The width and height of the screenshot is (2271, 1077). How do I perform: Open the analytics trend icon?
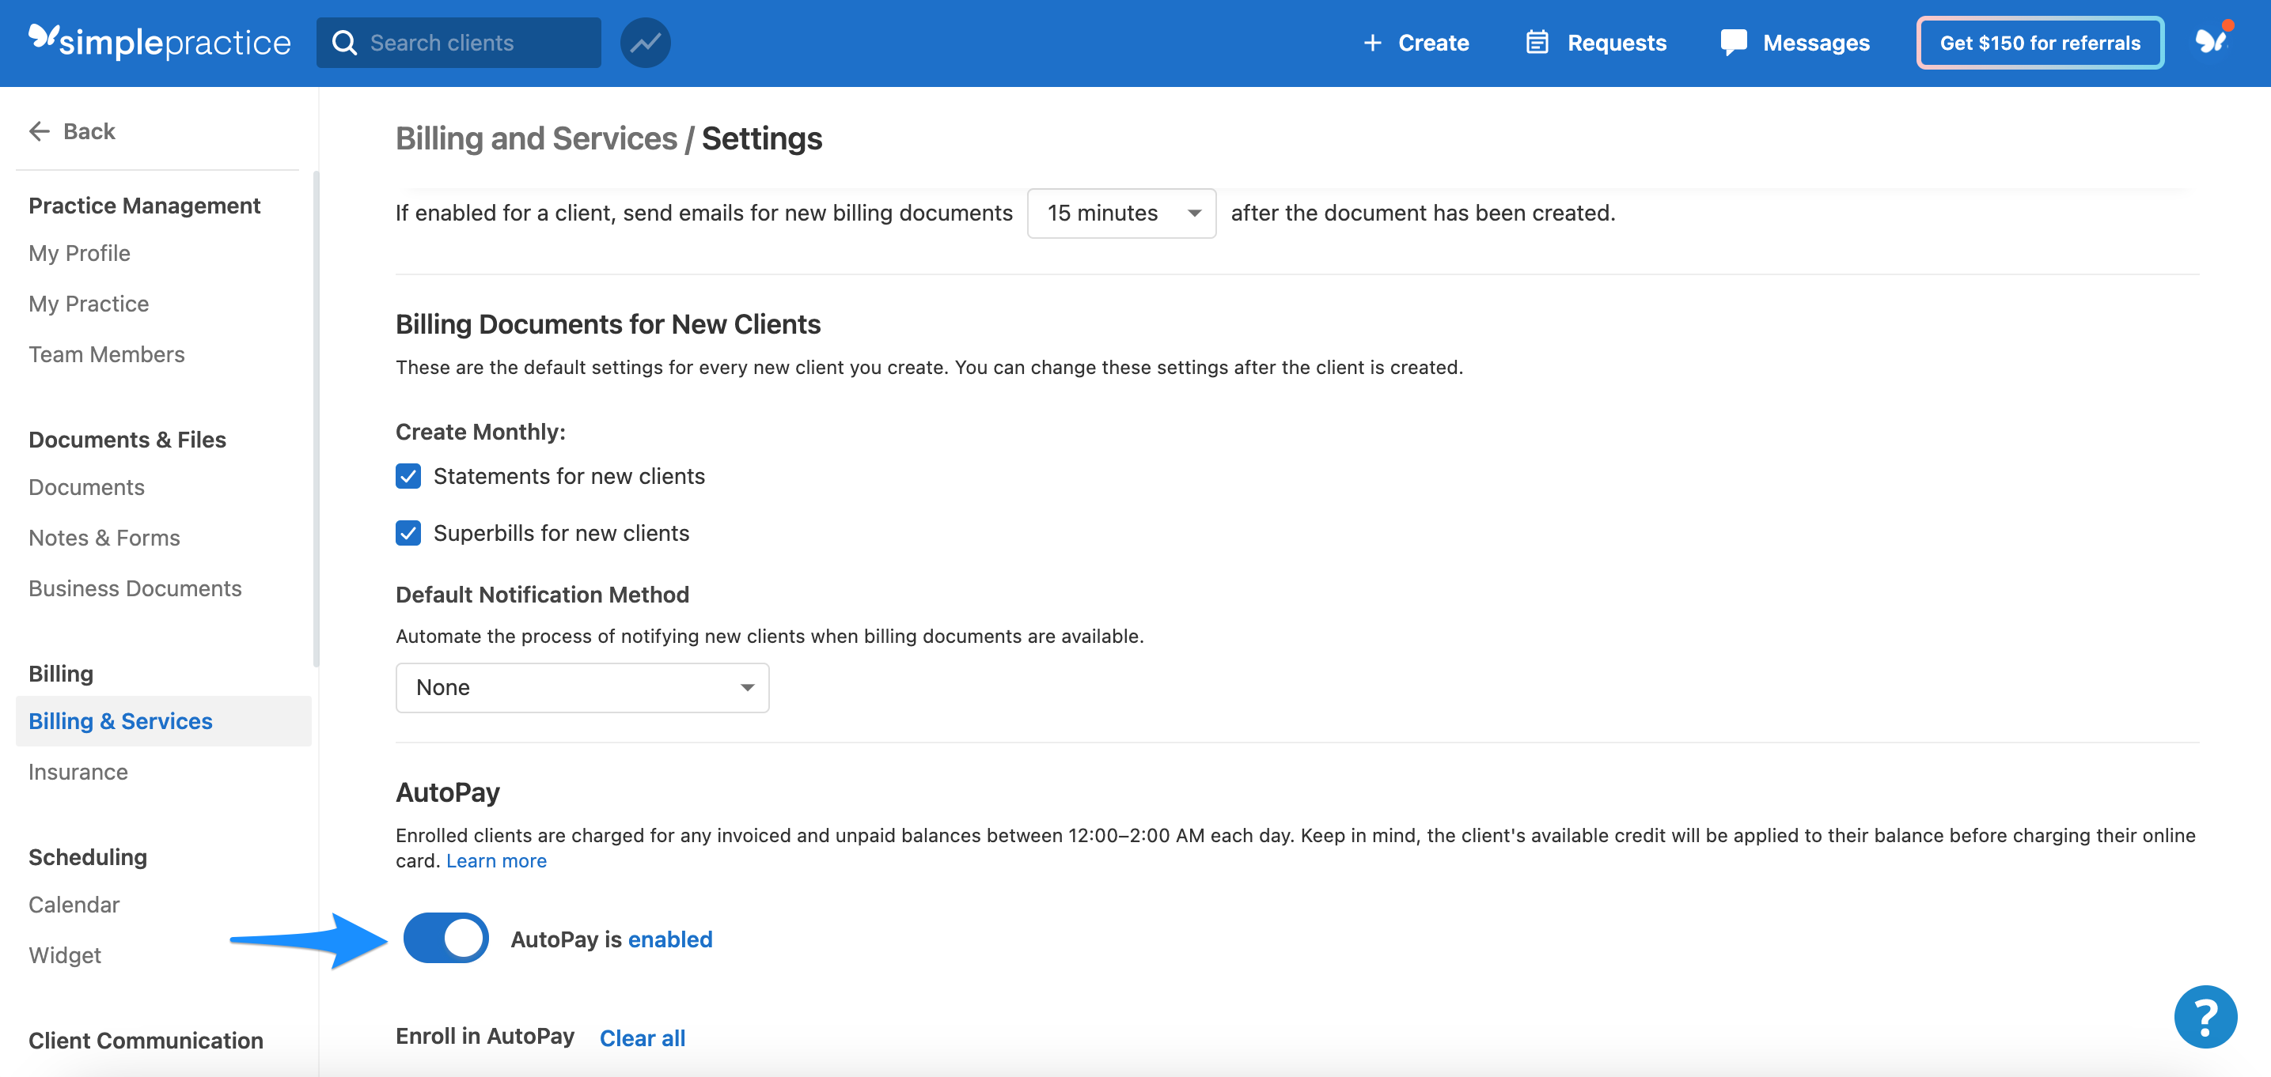click(x=646, y=42)
